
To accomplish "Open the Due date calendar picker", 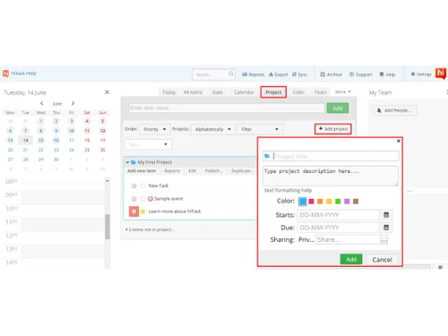I will click(386, 228).
